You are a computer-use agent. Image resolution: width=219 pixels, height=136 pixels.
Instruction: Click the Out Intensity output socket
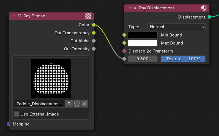(x=94, y=49)
